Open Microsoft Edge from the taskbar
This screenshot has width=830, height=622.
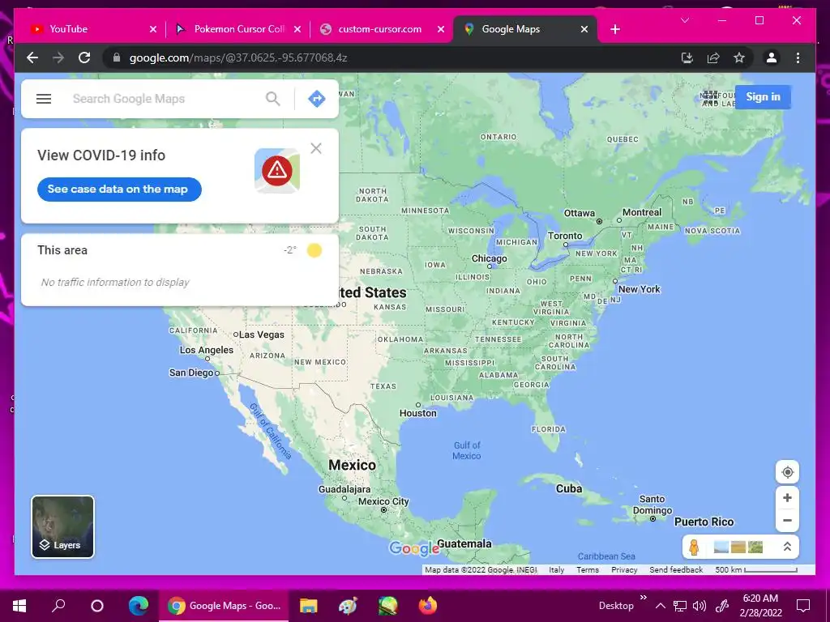[138, 606]
